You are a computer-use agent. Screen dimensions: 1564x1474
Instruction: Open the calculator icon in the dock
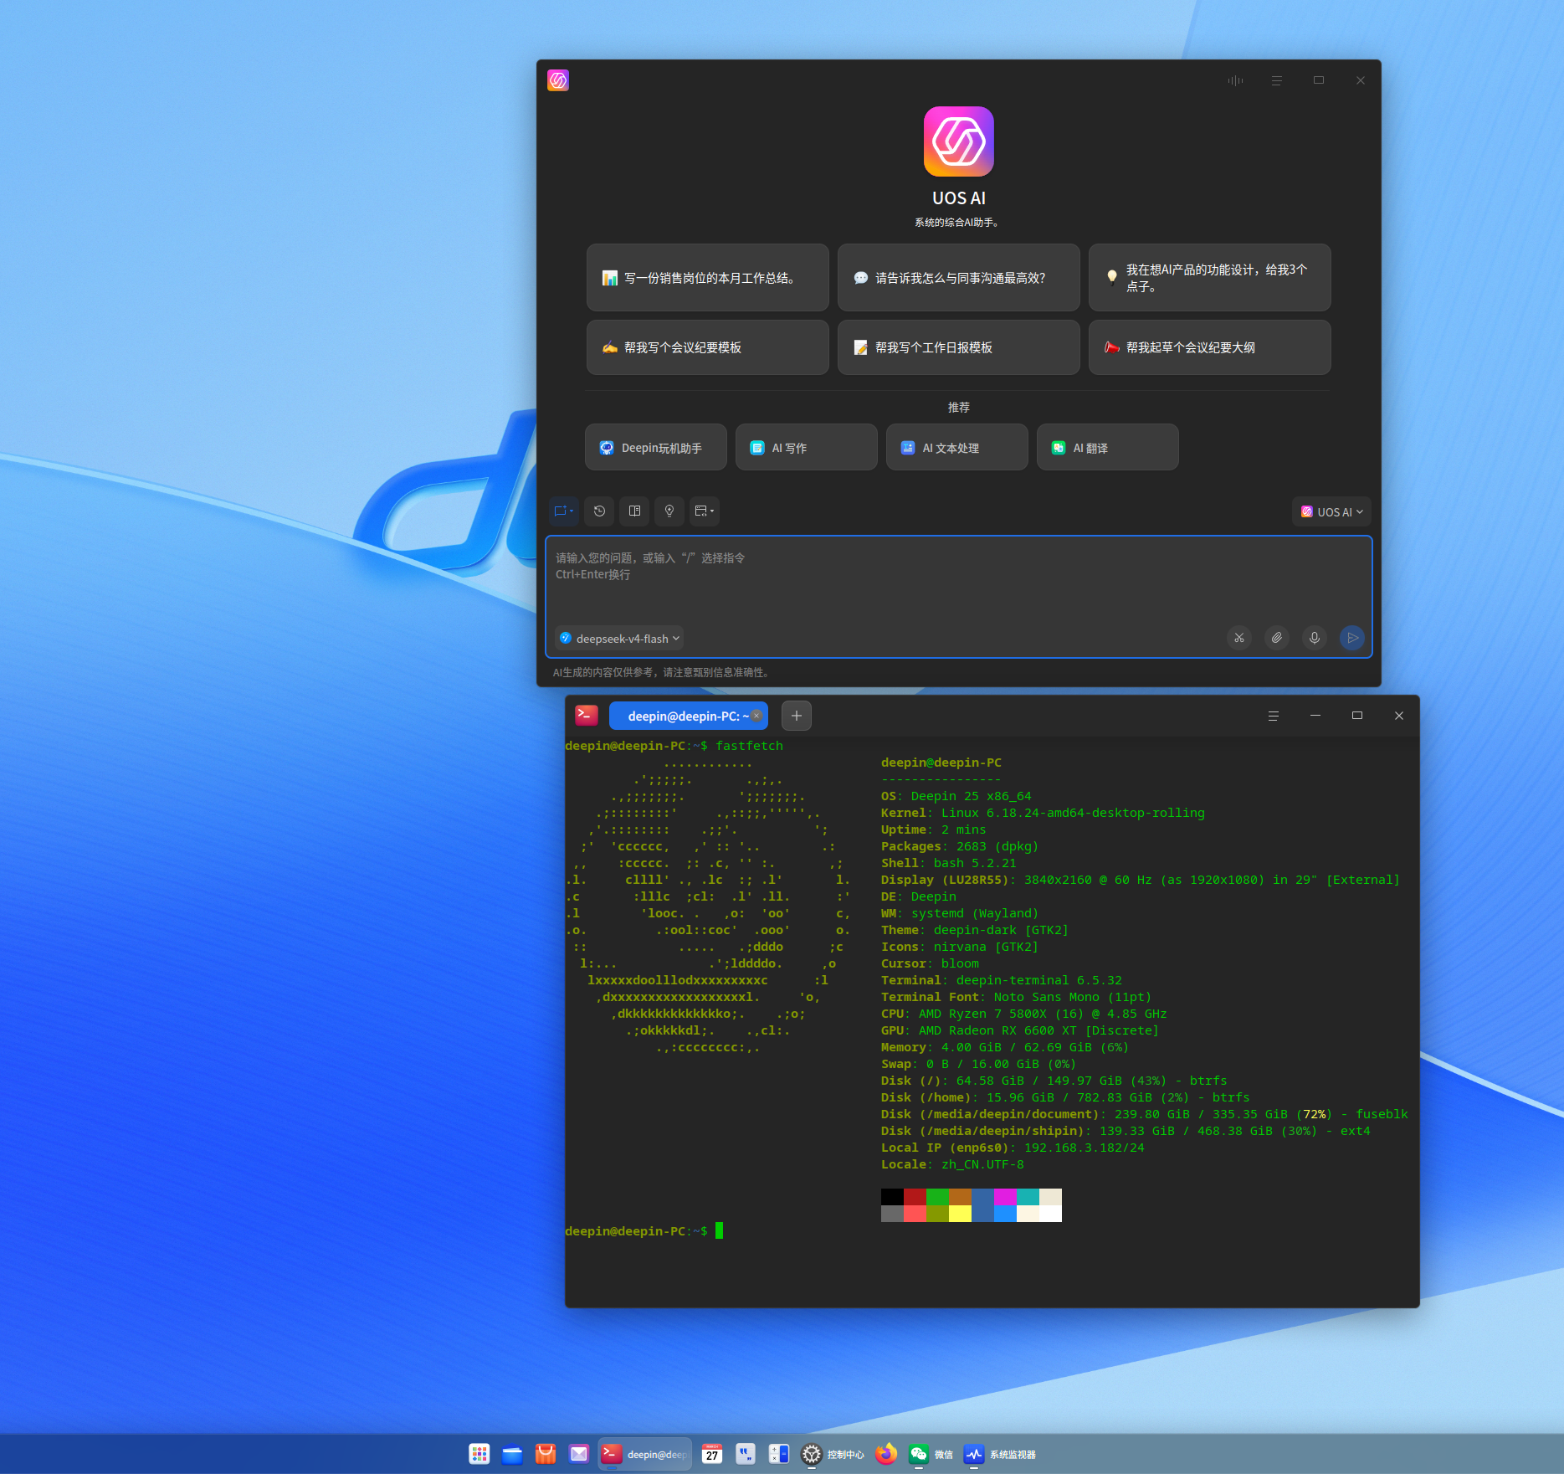coord(779,1455)
